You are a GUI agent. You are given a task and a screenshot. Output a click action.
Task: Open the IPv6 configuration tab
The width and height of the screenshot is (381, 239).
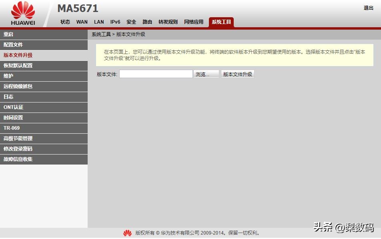(x=115, y=22)
